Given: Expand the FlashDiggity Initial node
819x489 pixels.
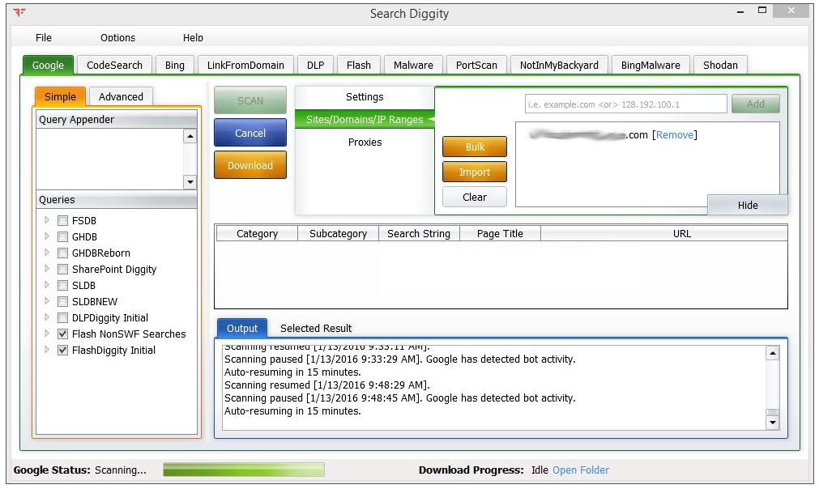Looking at the screenshot, I should click(46, 350).
